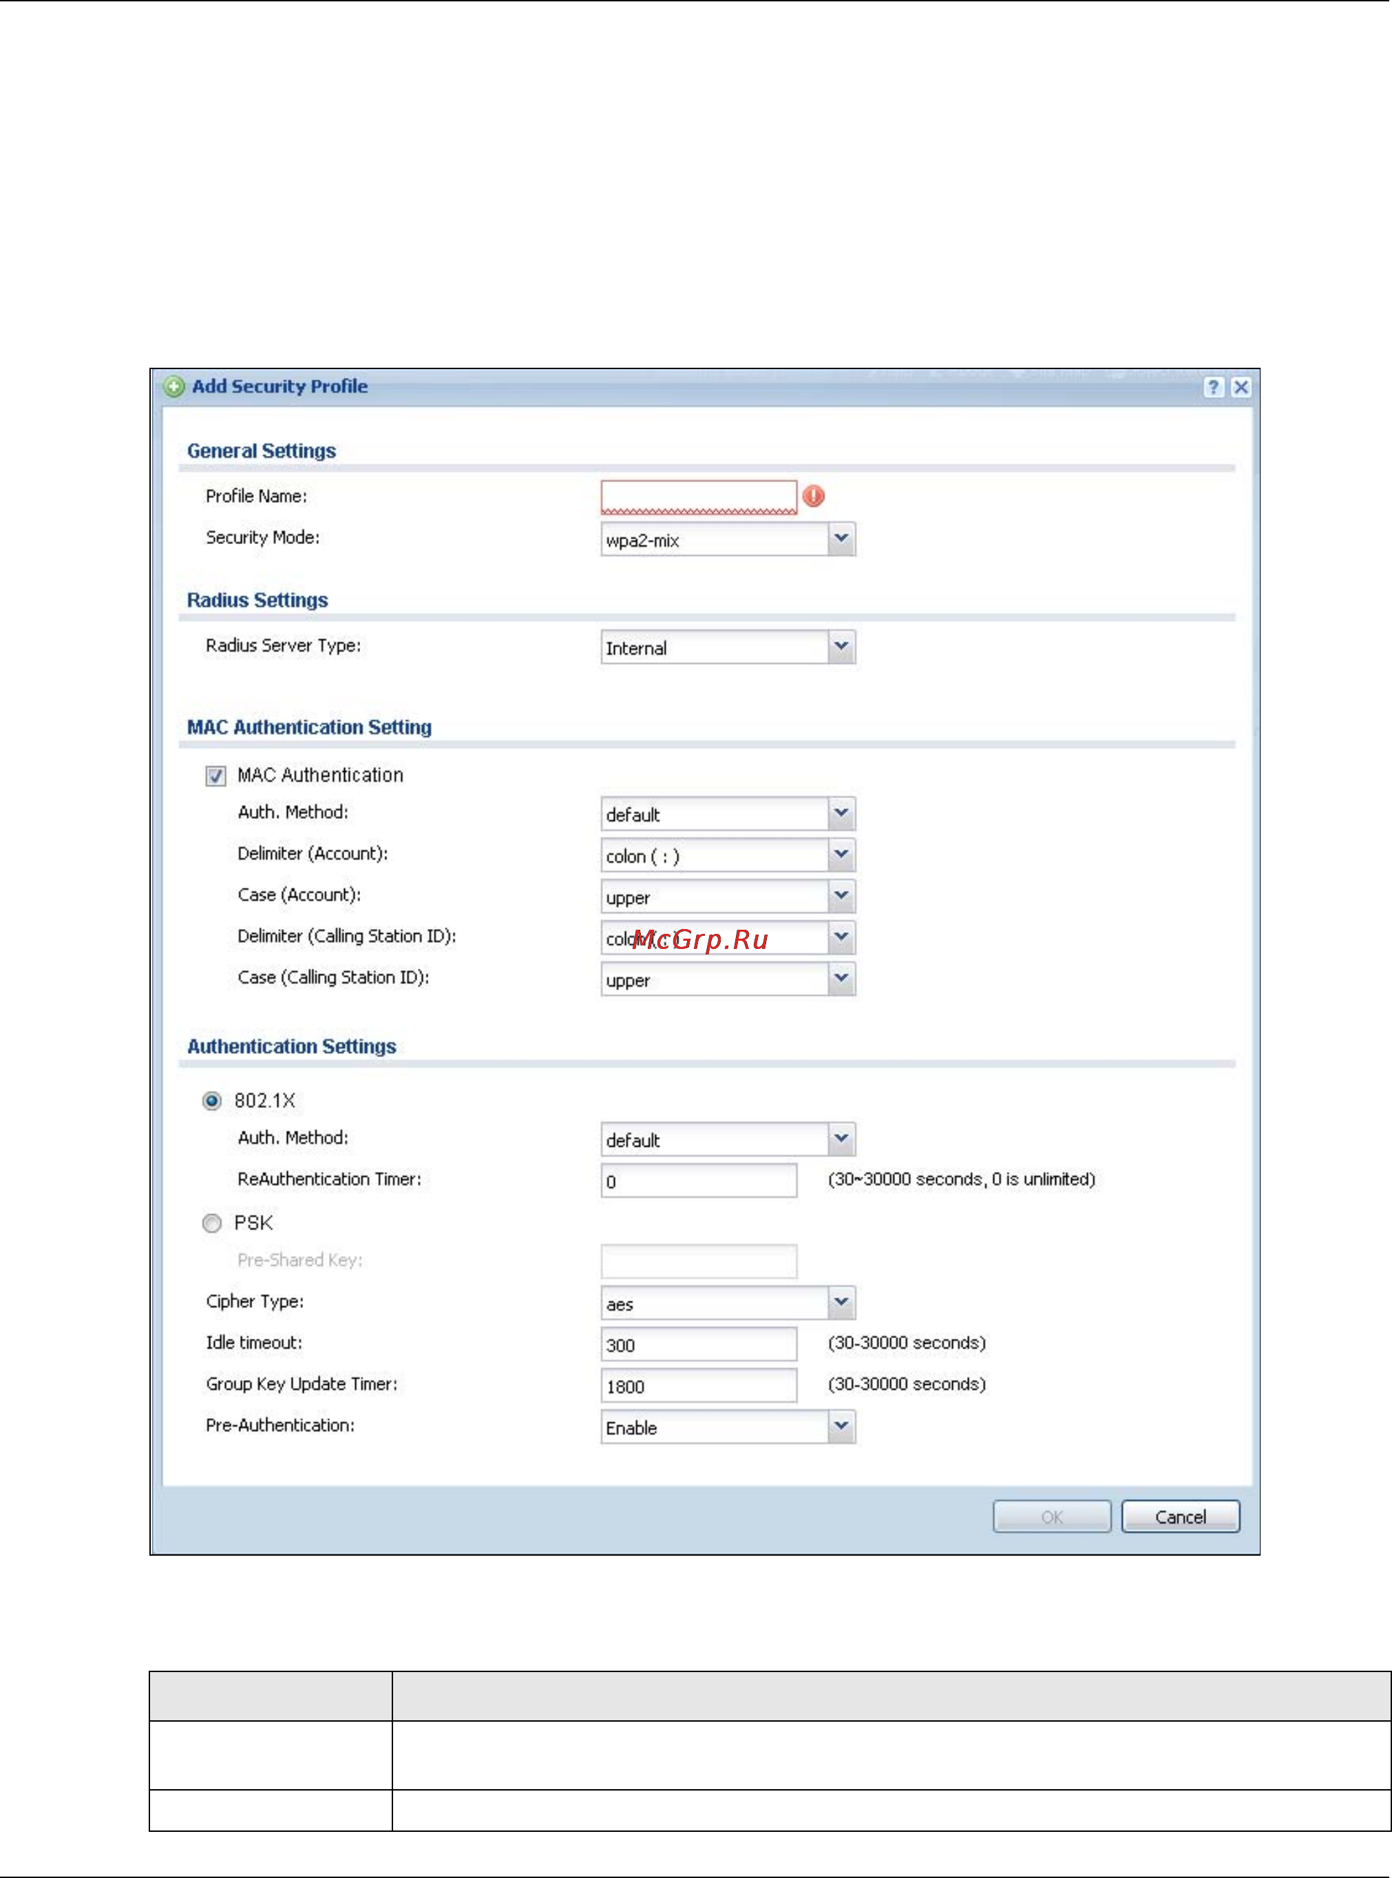1392x1878 pixels.
Task: Click the Security Mode label
Action: [263, 538]
